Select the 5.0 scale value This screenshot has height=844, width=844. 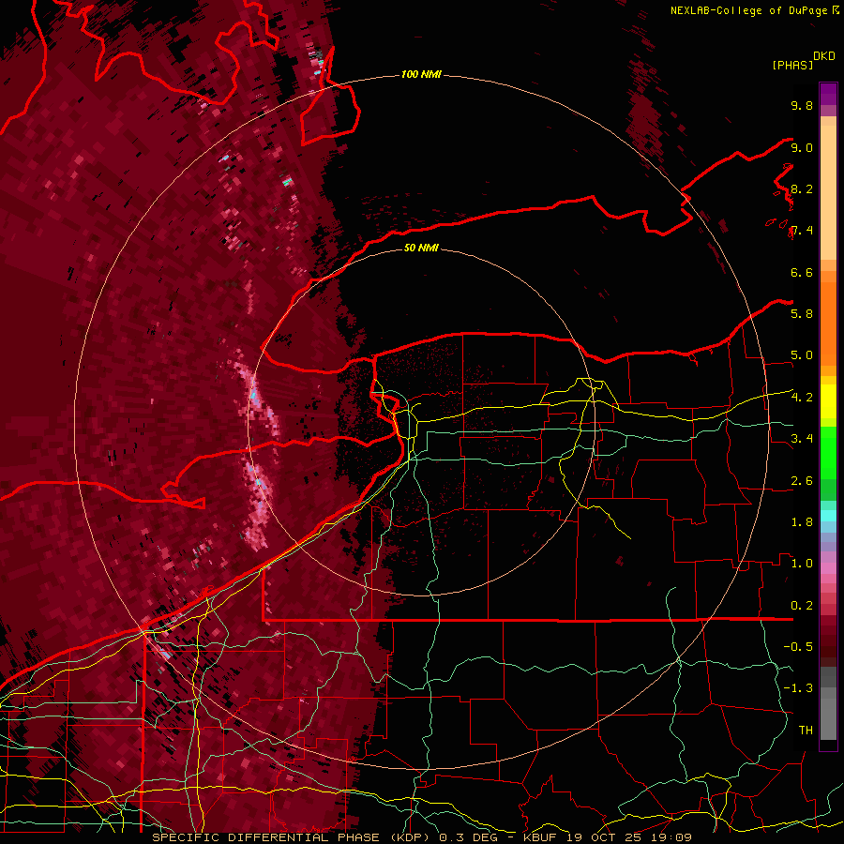click(x=802, y=355)
